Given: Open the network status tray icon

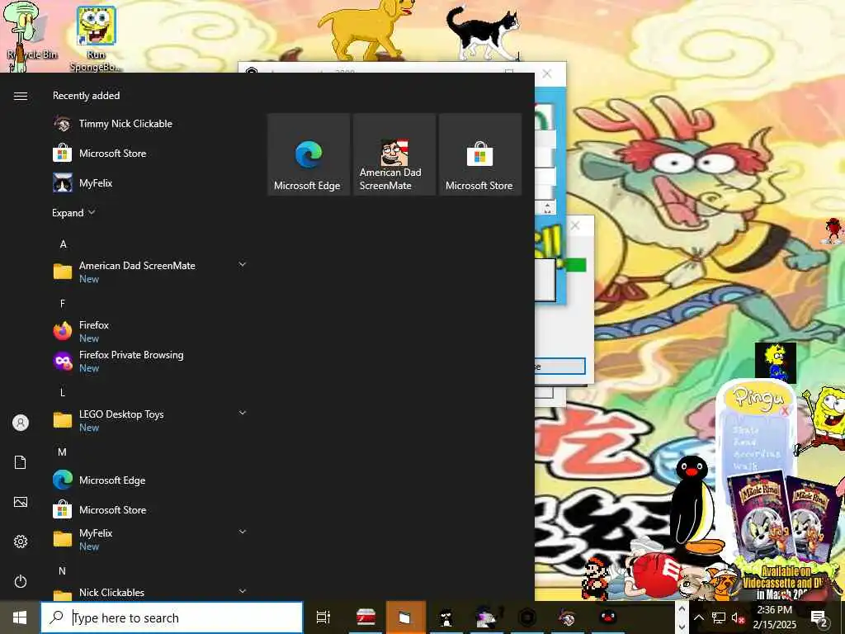Looking at the screenshot, I should (719, 617).
